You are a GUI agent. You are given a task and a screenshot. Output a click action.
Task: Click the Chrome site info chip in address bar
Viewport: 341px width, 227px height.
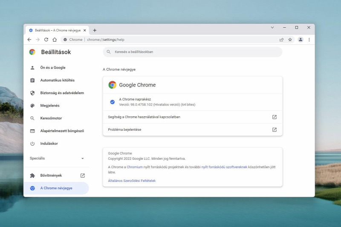click(73, 40)
